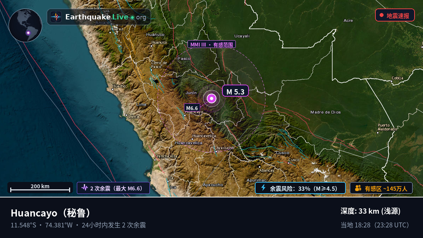Click the Cusco city marker
The height and width of the screenshot is (238, 423).
pyautogui.click(x=289, y=163)
